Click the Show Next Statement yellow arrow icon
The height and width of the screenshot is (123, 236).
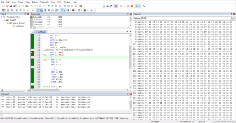[33, 10]
